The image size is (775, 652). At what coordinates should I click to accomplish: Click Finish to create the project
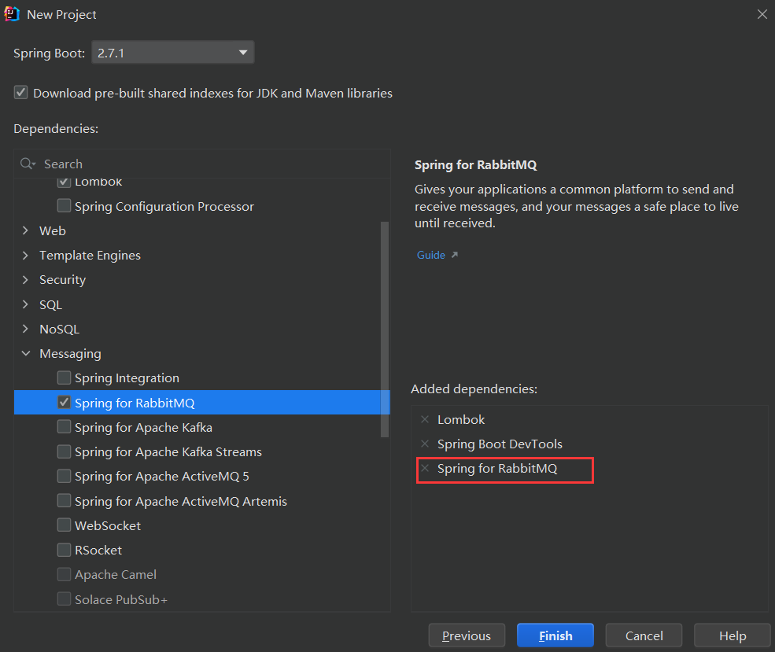(x=555, y=635)
